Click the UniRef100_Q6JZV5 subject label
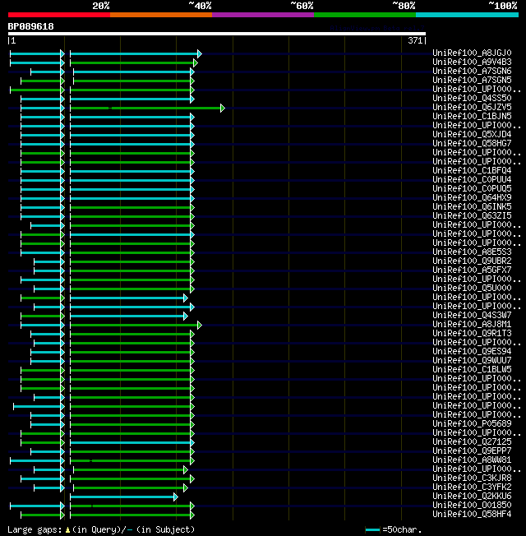The height and width of the screenshot is (536, 526). 472,108
